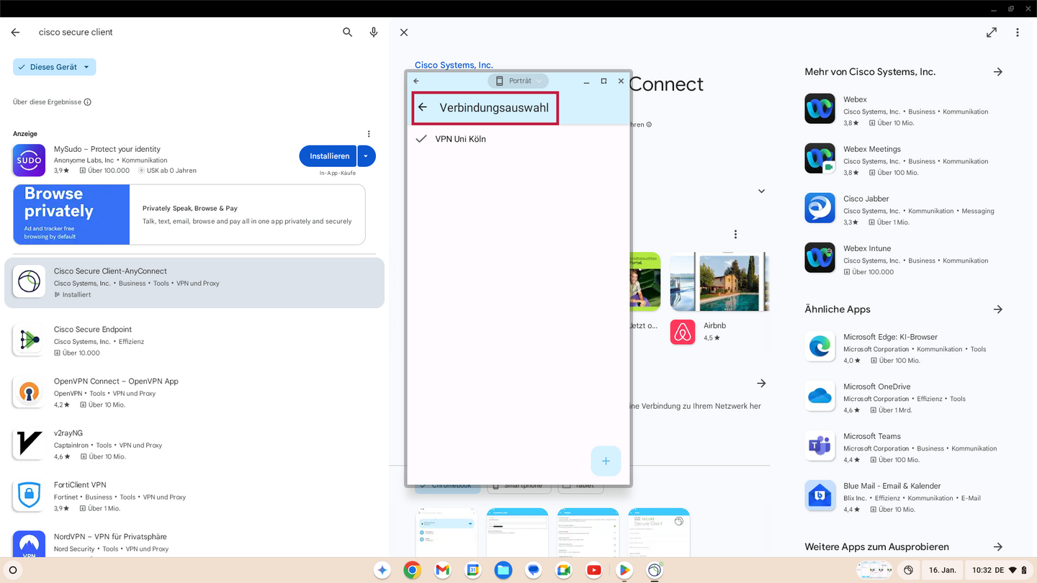Image resolution: width=1037 pixels, height=583 pixels.
Task: Open the Google Messages shelf icon
Action: (x=533, y=570)
